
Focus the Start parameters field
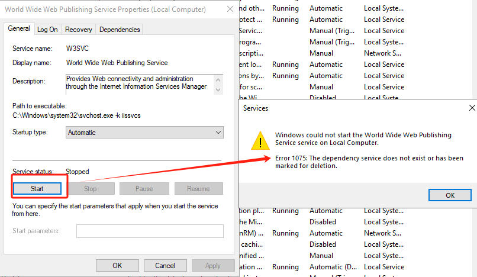(x=150, y=231)
